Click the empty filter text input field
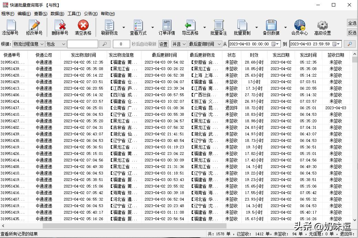This screenshot has height=238, width=358. [83, 44]
